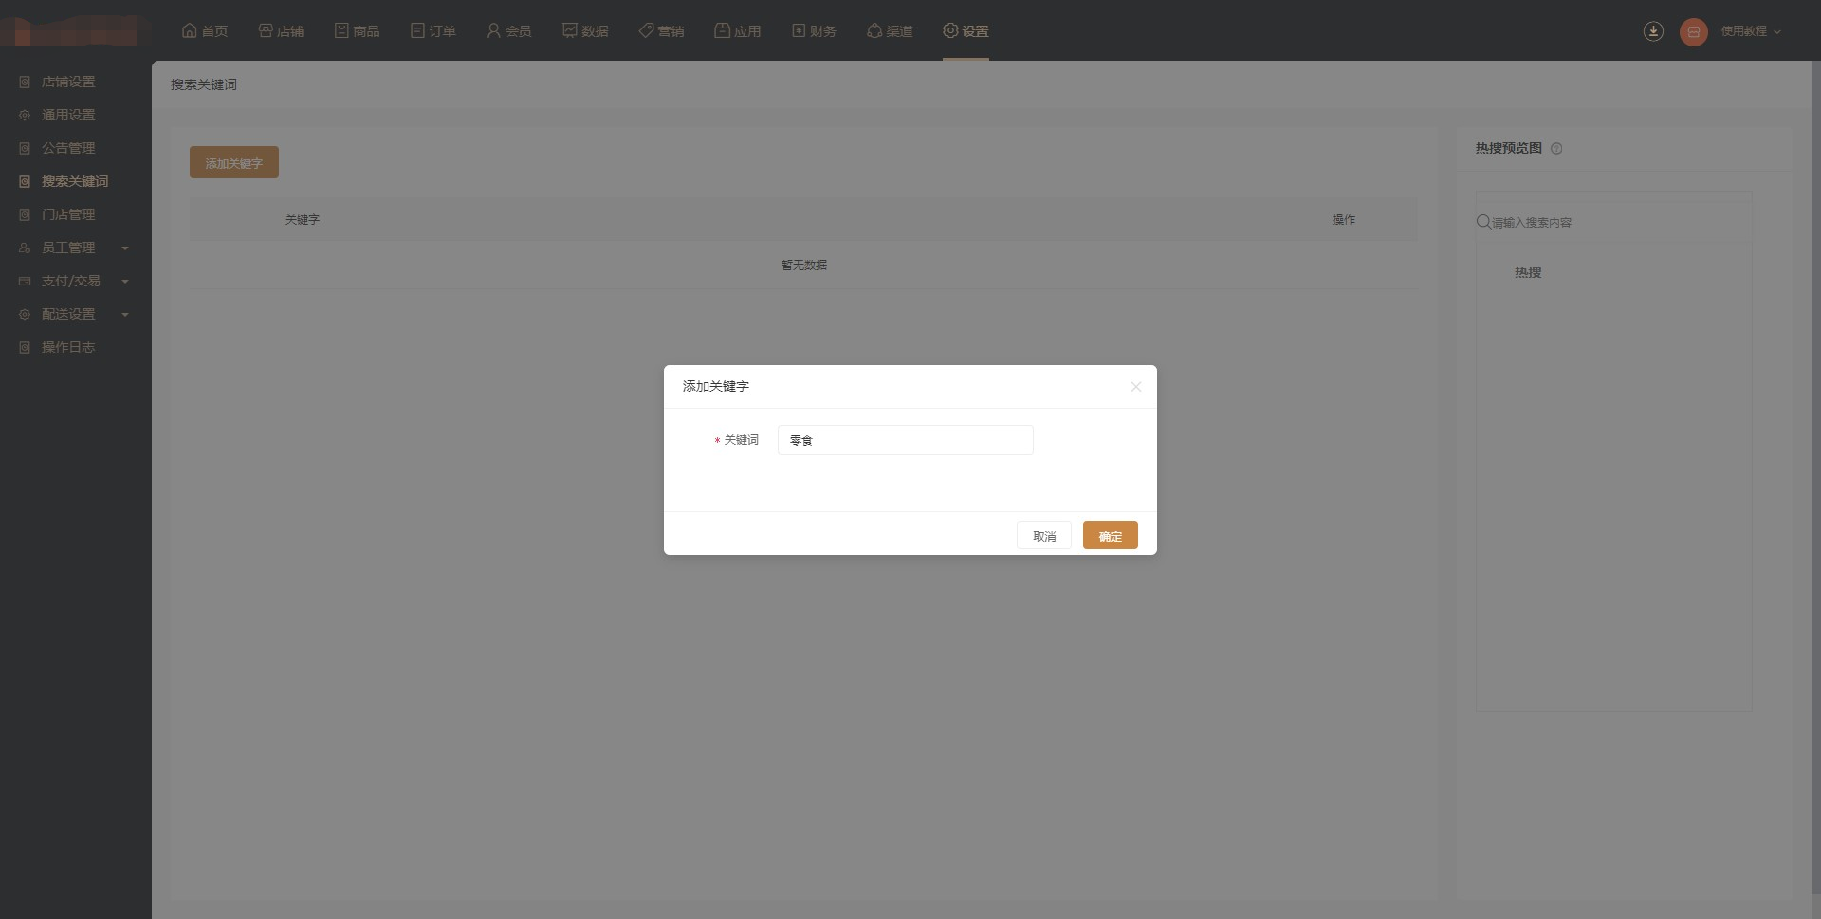Go to 门店管理 in the sidebar
Image resolution: width=1821 pixels, height=919 pixels.
click(67, 215)
